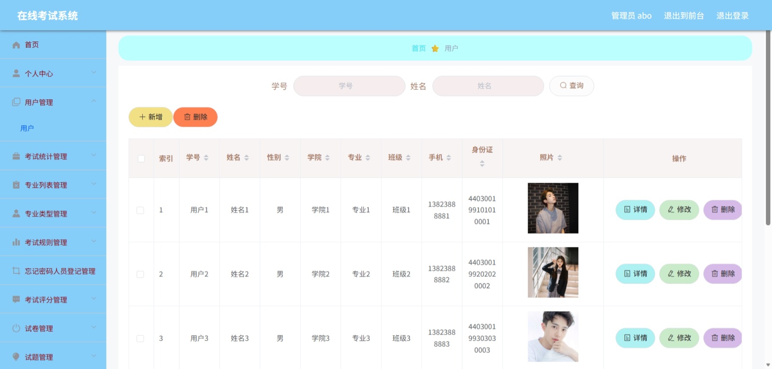Sort by 姓名 column arrows
The height and width of the screenshot is (369, 772).
coord(247,158)
